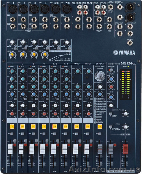Select channel 11/12 red BAL knob
Image resolution: width=142 pixels, height=174 pixels.
[x=89, y=114]
